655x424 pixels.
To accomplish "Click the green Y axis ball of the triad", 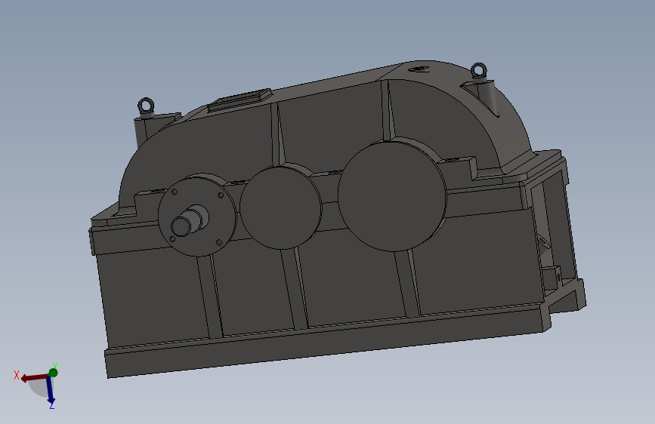I will click(x=53, y=373).
